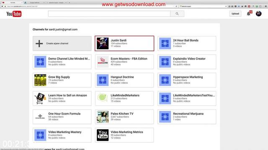Click Video Marketing Metrics YouTube icon
The height and width of the screenshot is (150, 268).
[x=103, y=135]
